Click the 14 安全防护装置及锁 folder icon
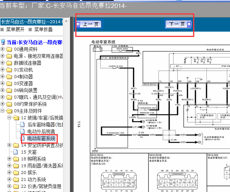This screenshot has width=230, height=192. point(16,145)
